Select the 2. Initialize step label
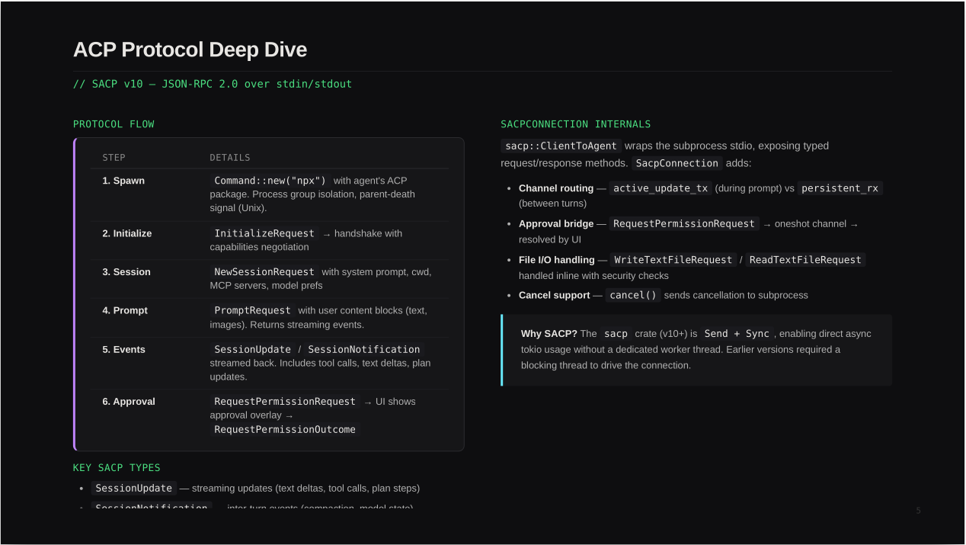Viewport: 966px width, 545px height. coord(127,233)
